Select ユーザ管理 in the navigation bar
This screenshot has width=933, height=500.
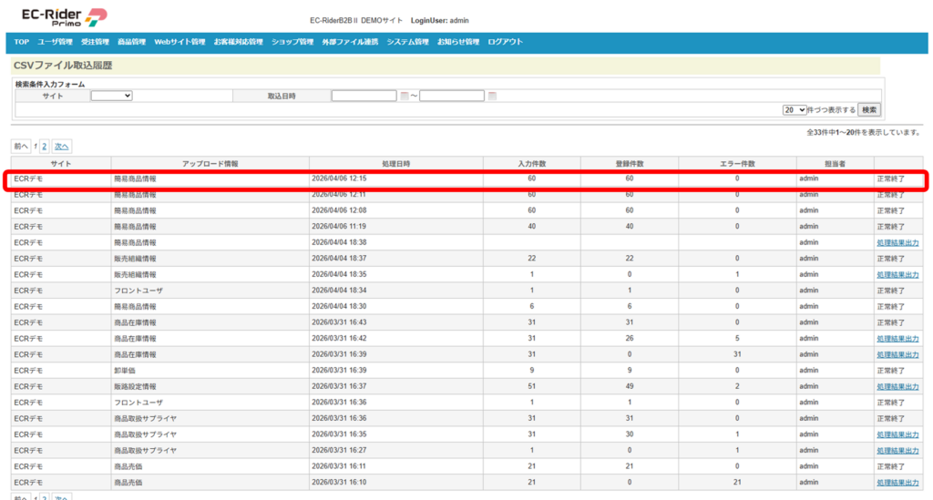click(x=55, y=42)
